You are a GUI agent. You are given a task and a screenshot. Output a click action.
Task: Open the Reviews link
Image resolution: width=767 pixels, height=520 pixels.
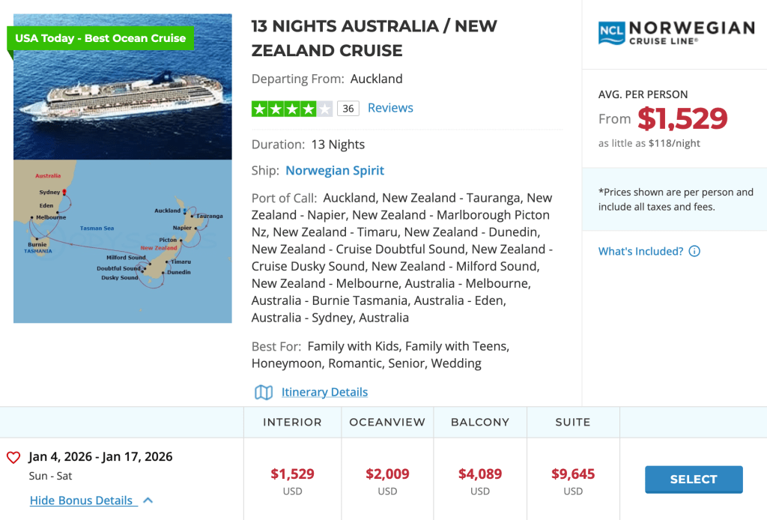click(390, 108)
